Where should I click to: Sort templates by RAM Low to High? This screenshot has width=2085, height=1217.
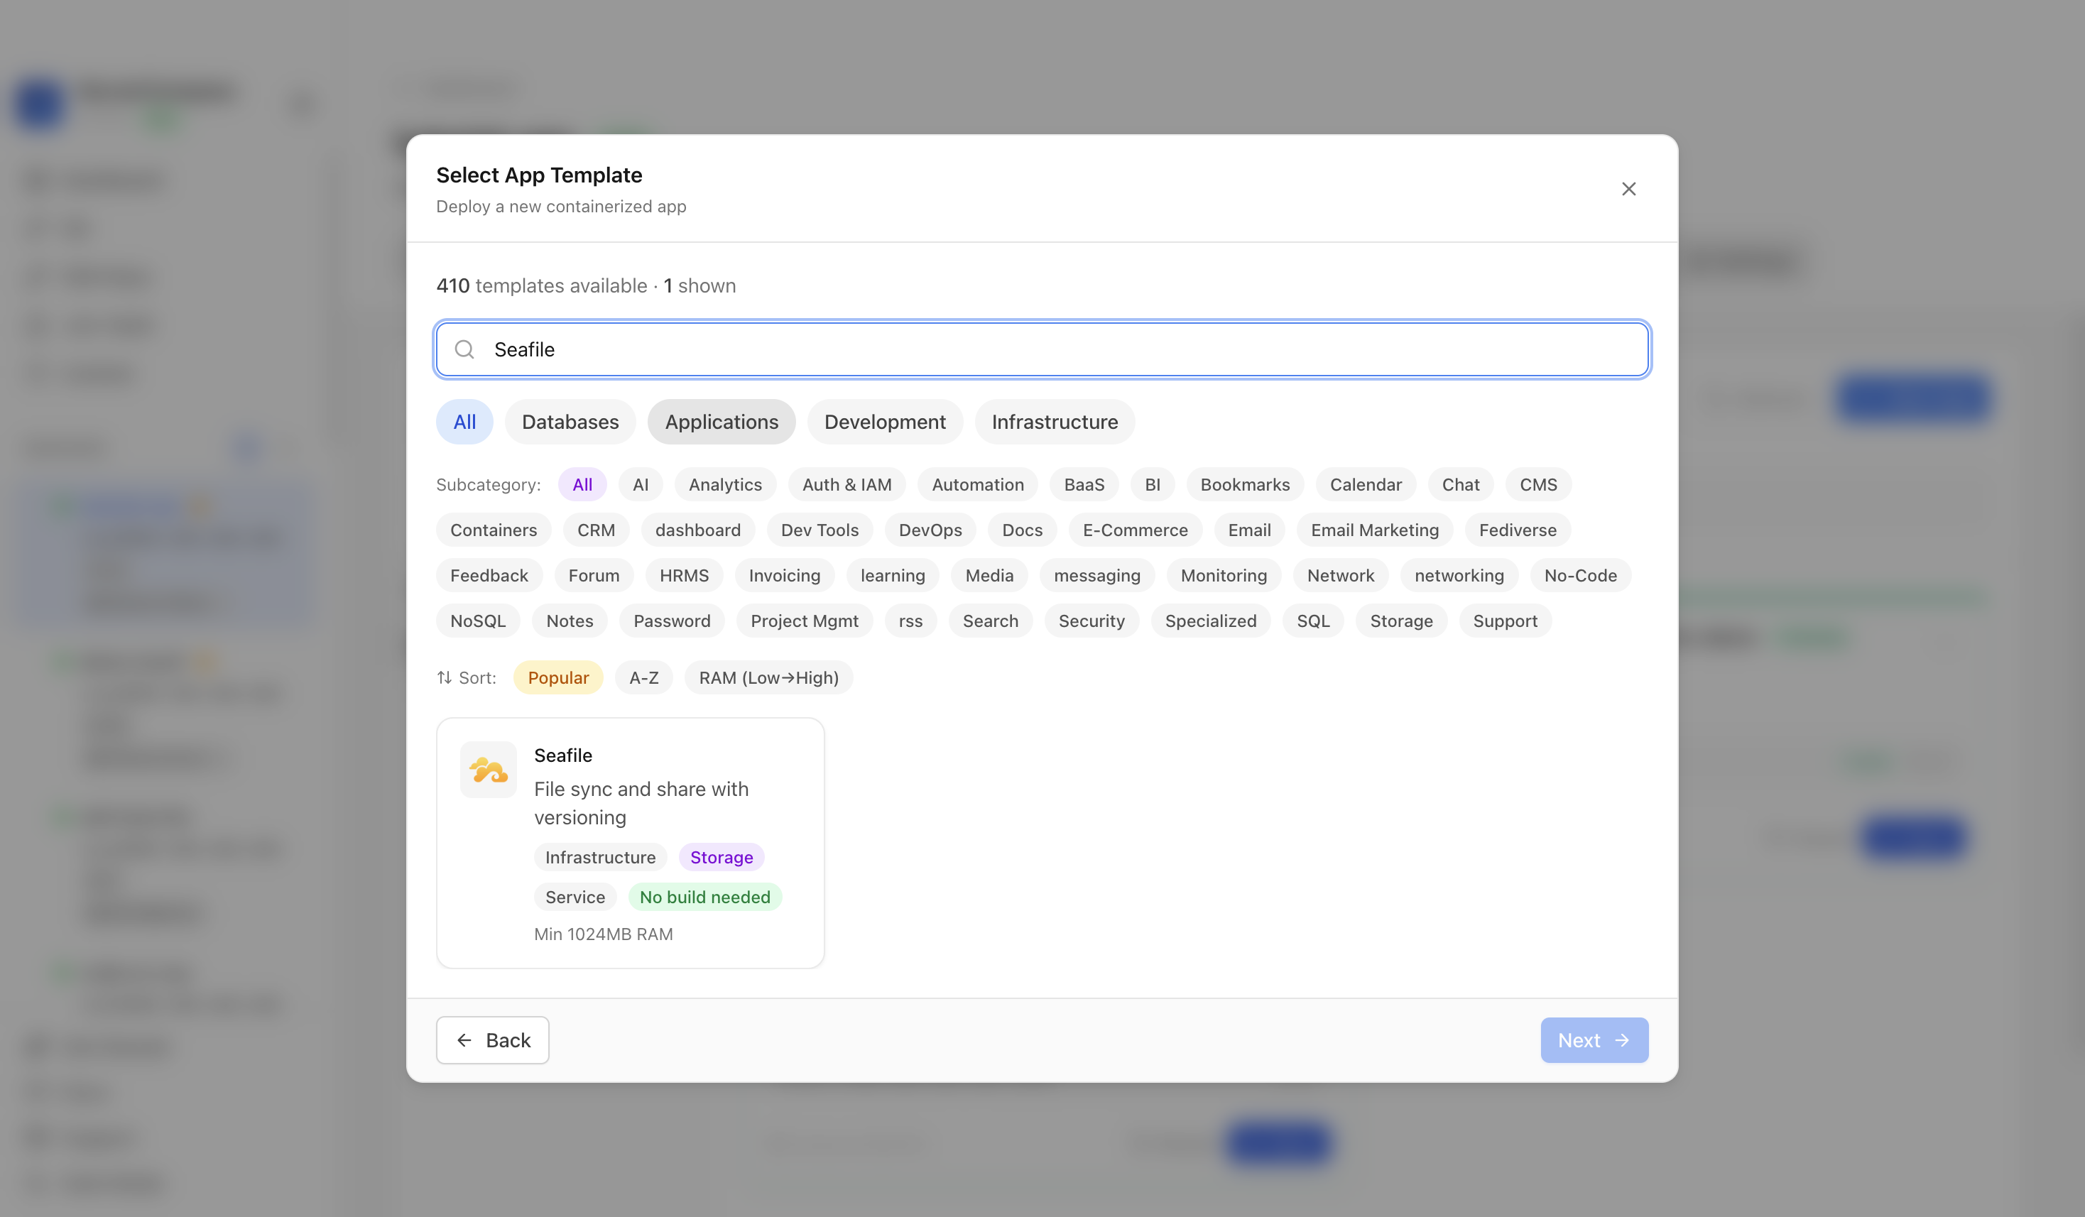click(x=768, y=677)
